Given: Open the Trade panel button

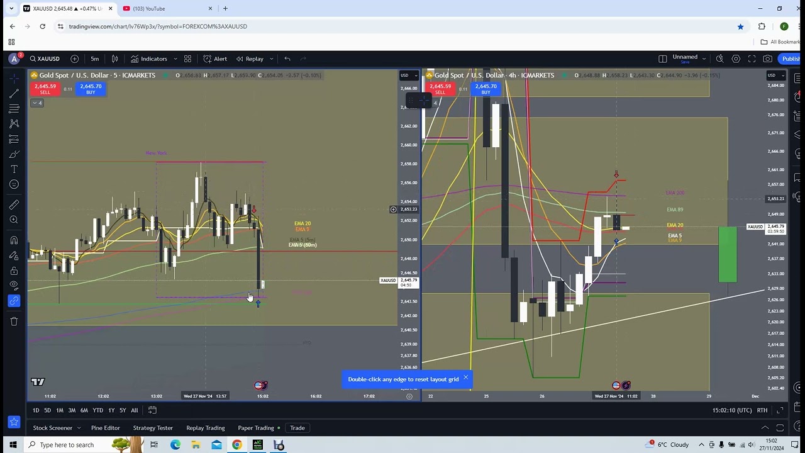Looking at the screenshot, I should click(297, 428).
